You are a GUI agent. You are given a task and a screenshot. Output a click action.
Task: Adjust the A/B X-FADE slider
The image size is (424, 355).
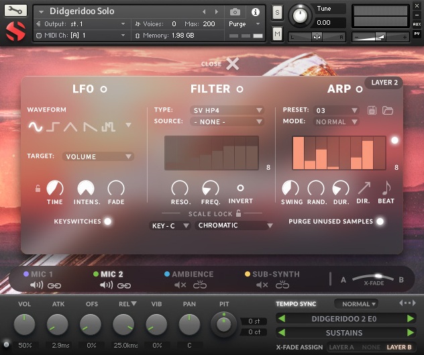point(374,278)
